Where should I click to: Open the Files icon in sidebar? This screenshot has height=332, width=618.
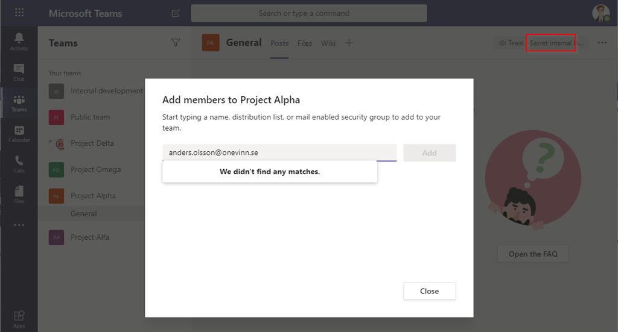19,193
